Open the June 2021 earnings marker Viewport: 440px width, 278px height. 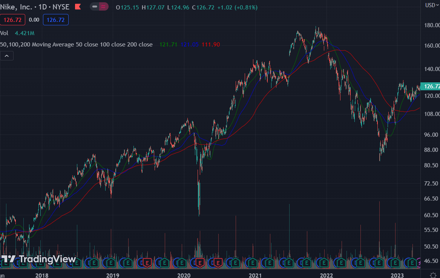(289, 263)
